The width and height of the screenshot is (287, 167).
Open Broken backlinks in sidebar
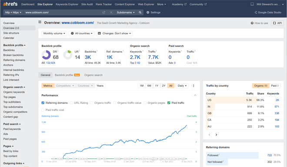click(x=13, y=55)
